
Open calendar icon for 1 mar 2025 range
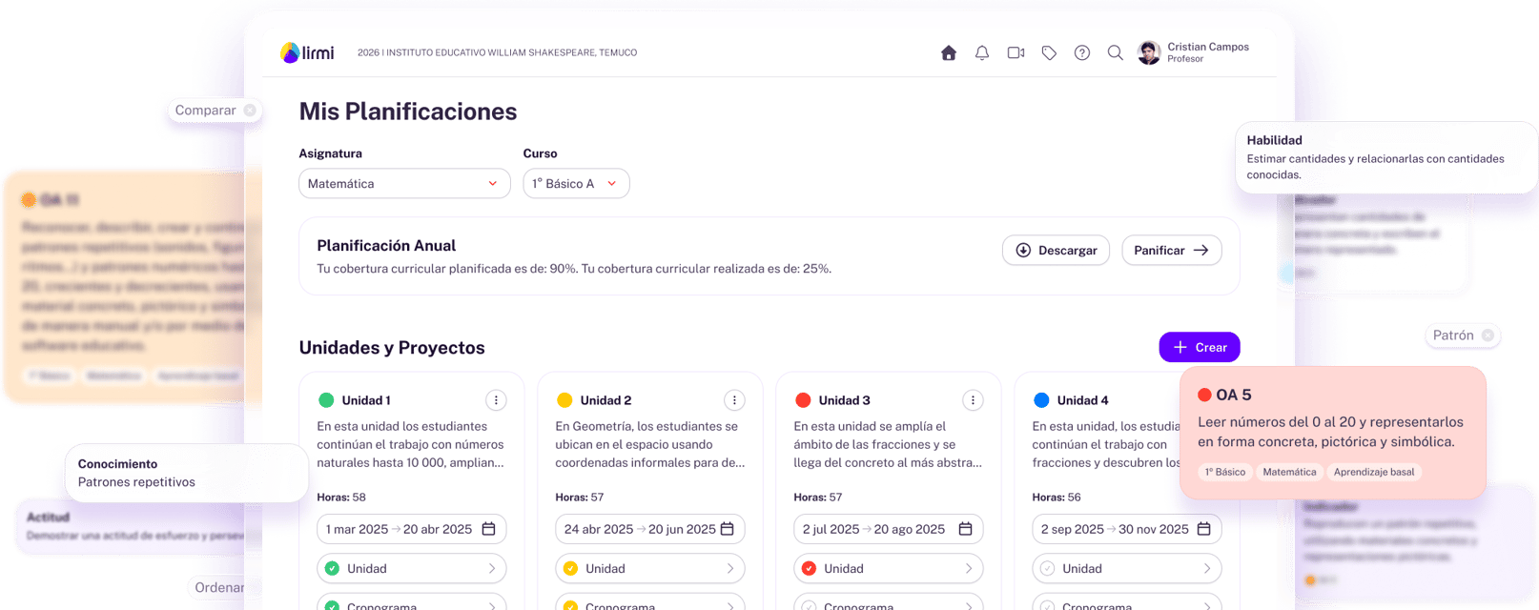coord(488,529)
